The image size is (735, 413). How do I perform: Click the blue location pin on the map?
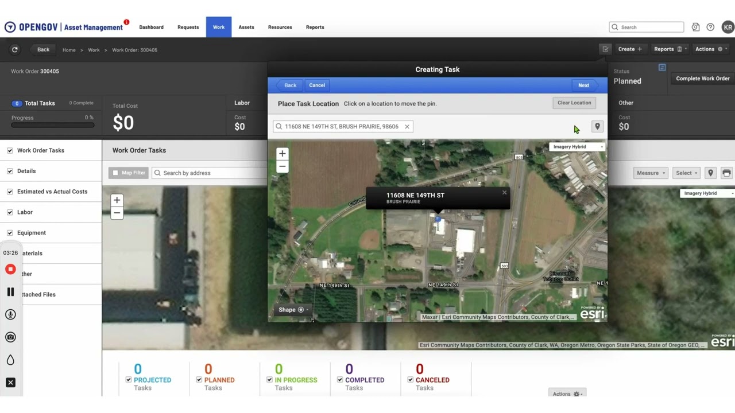click(438, 219)
